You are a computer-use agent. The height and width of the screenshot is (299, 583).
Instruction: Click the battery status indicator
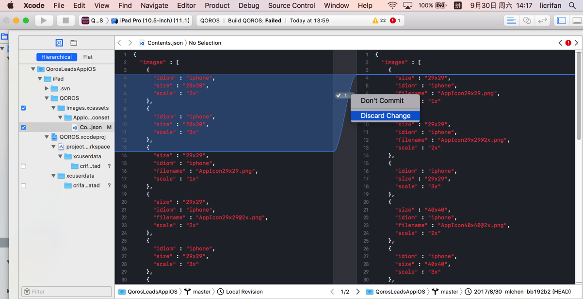(432, 5)
